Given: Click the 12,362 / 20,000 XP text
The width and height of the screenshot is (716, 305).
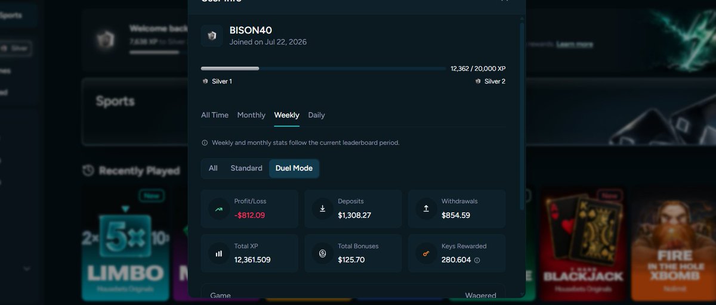Looking at the screenshot, I should (x=478, y=69).
